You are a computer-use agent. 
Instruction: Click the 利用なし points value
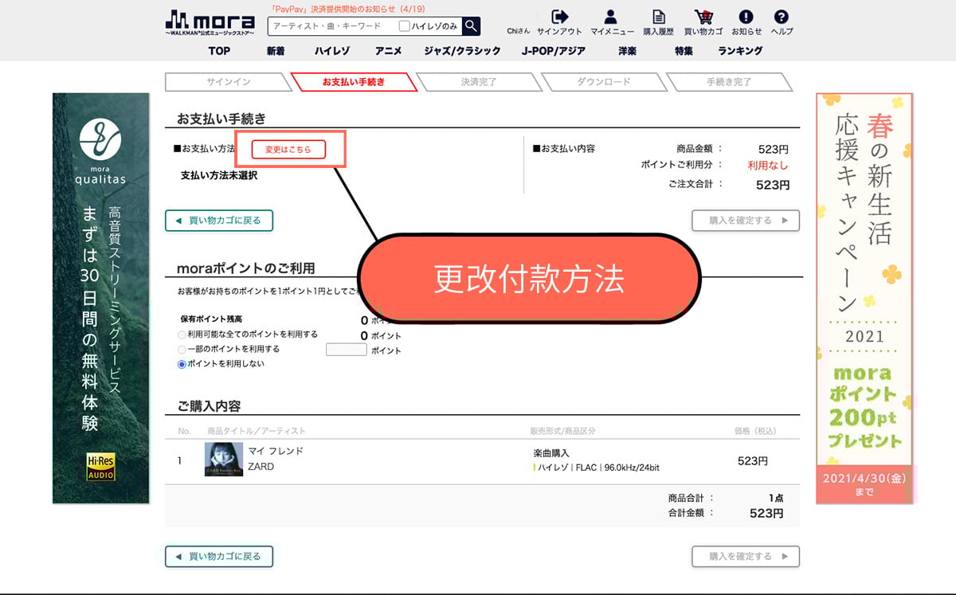768,166
